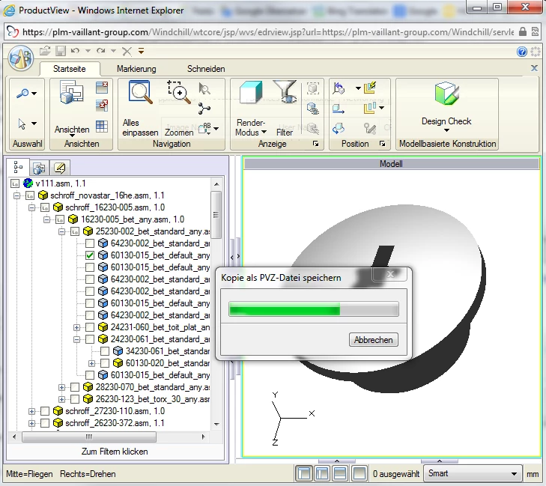
Task: Click the Modell view title bar
Action: click(391, 164)
